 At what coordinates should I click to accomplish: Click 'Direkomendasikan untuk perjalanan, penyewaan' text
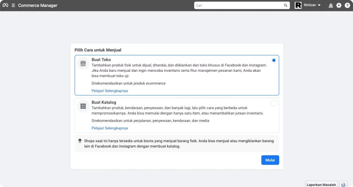tap(150, 120)
